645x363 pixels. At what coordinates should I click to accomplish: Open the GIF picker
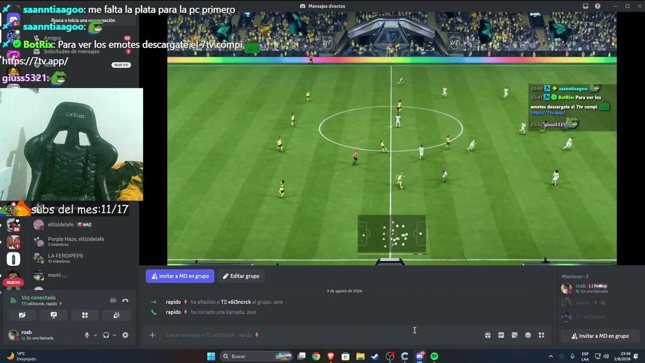(501, 335)
